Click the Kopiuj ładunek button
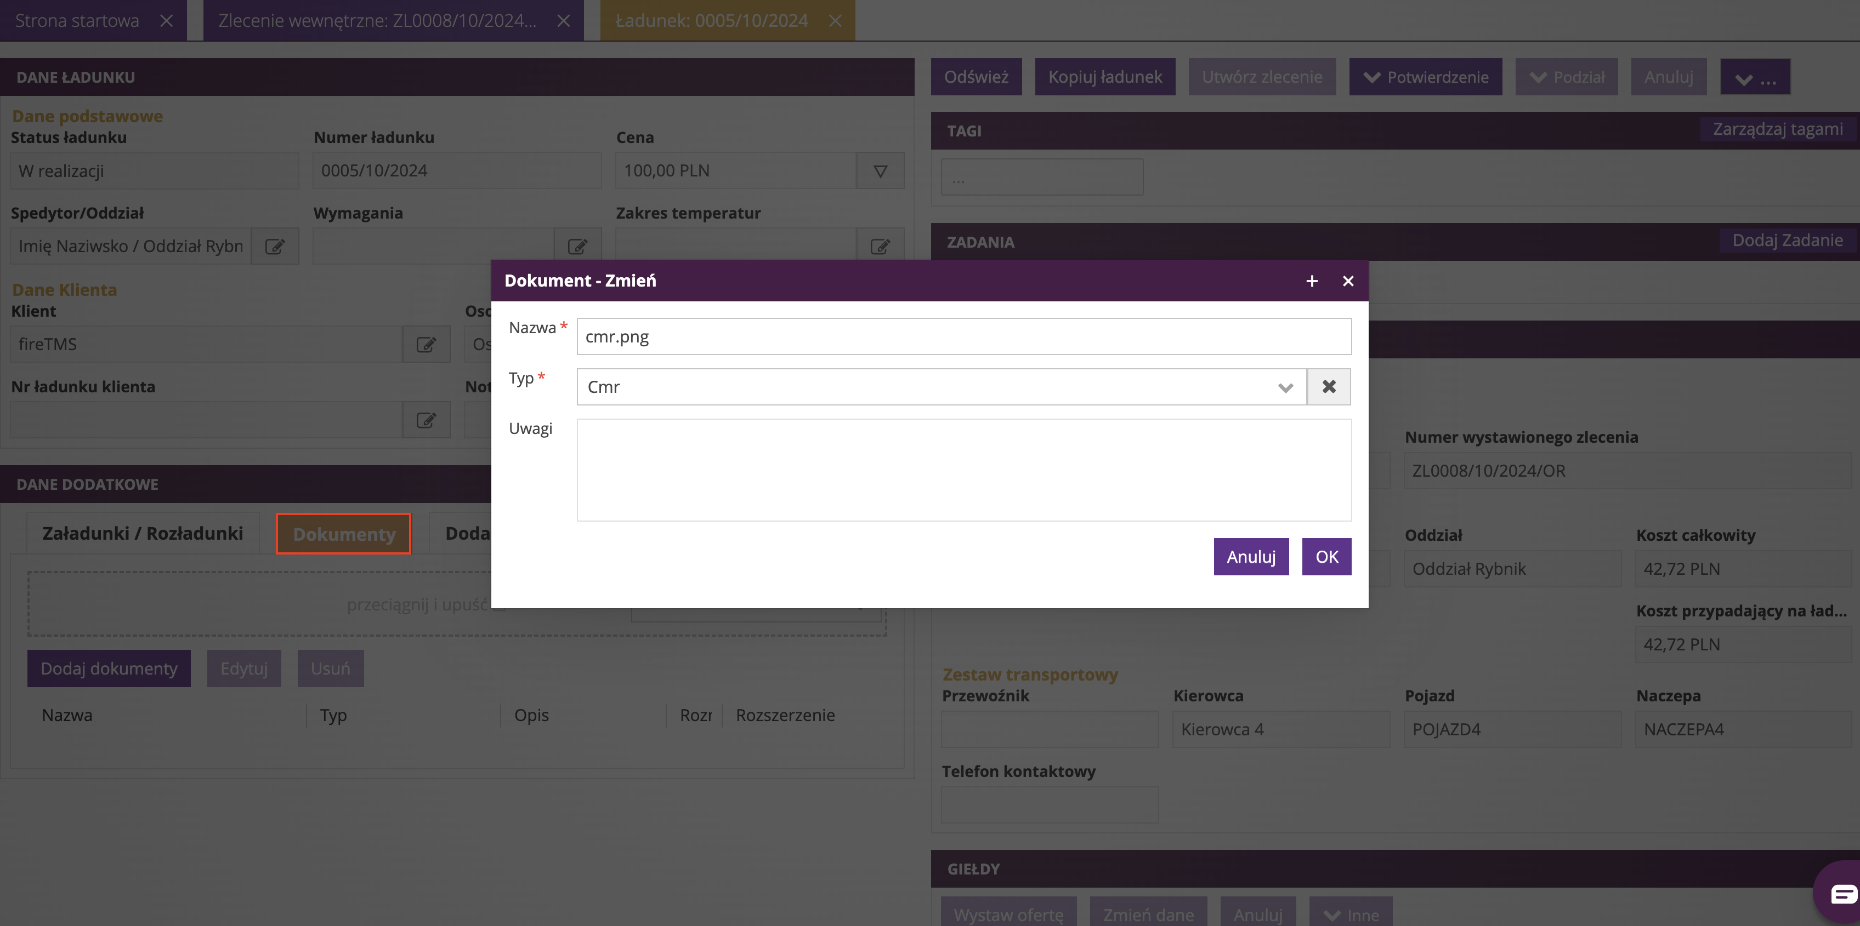The width and height of the screenshot is (1860, 926). 1105,77
